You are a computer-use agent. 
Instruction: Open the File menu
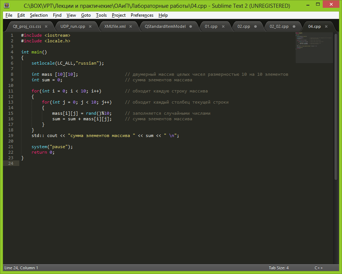[x=9, y=15]
